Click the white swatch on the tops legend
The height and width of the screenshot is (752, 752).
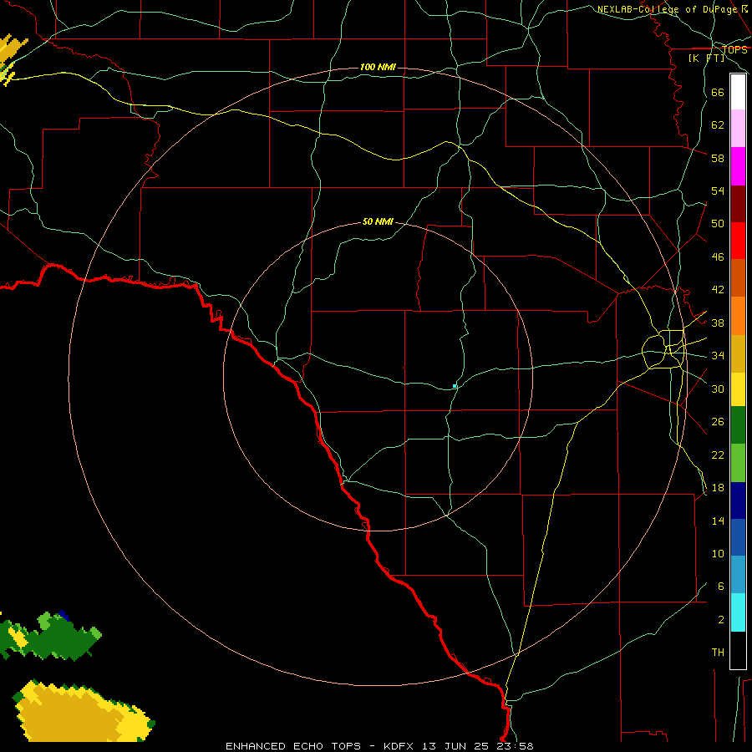tap(738, 92)
